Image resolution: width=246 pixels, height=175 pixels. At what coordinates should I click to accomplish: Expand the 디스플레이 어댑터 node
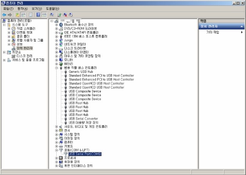pos(56,52)
